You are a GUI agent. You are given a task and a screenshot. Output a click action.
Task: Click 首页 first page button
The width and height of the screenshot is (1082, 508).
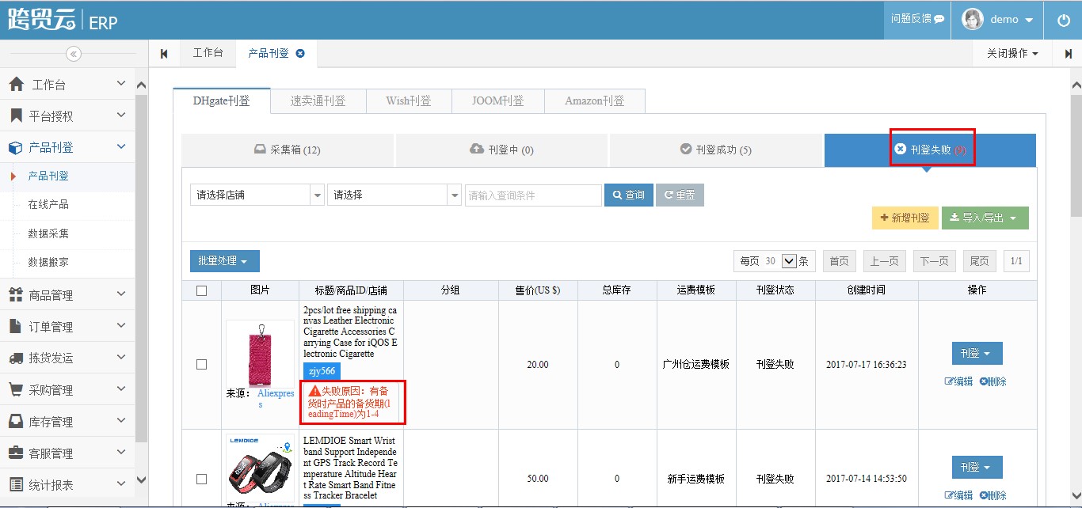[x=840, y=261]
